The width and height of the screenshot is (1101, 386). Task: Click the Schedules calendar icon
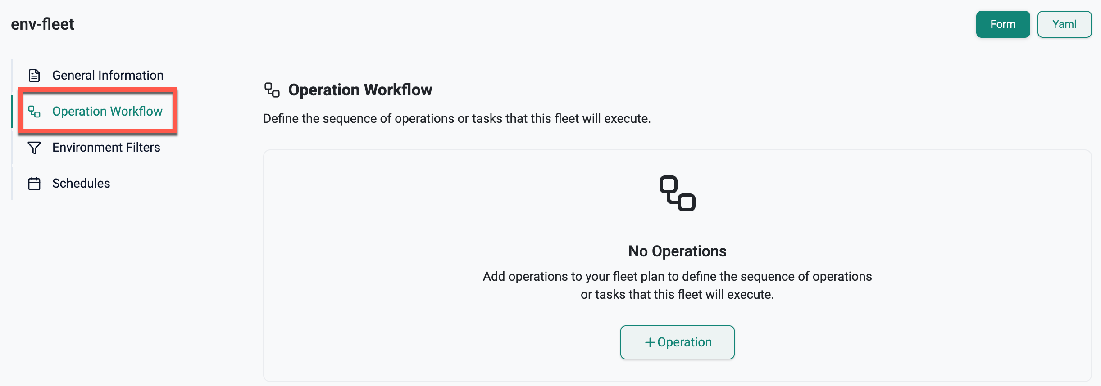click(34, 184)
